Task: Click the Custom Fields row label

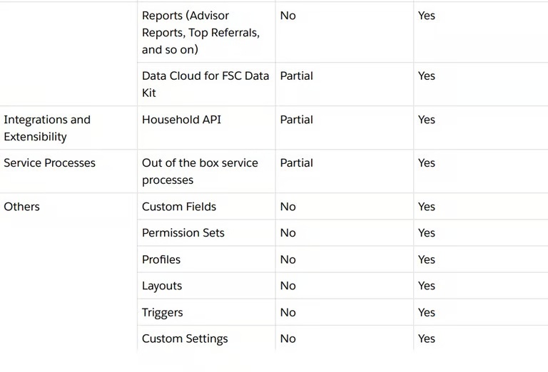Action: [178, 207]
